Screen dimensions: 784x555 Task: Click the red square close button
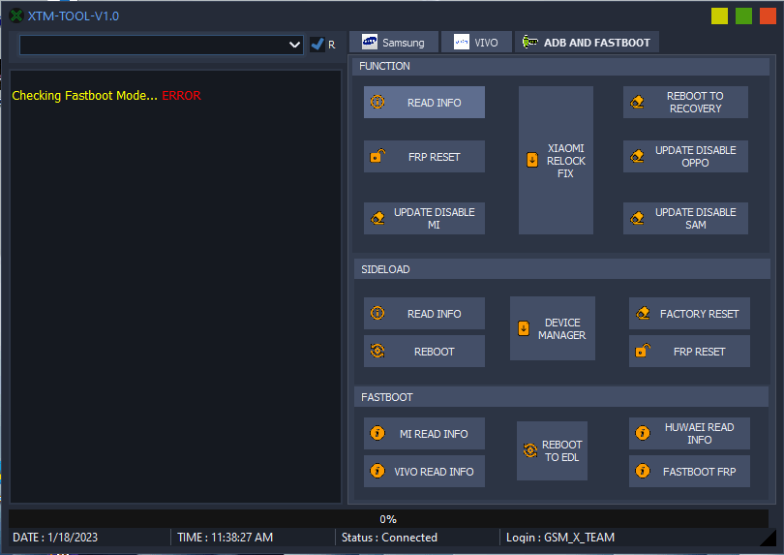pos(768,16)
